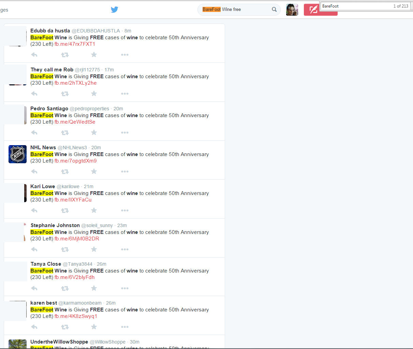The image size is (413, 349).
Task: Open link fb.me/6V2blyFdh
Action: [x=74, y=277]
